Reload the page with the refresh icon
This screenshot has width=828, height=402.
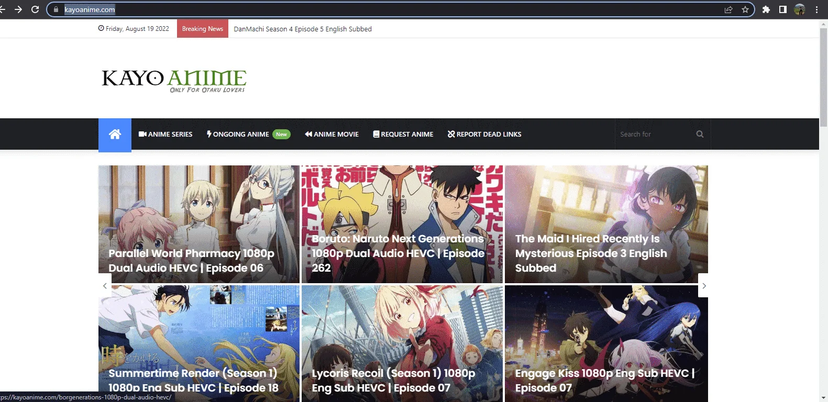(x=35, y=9)
